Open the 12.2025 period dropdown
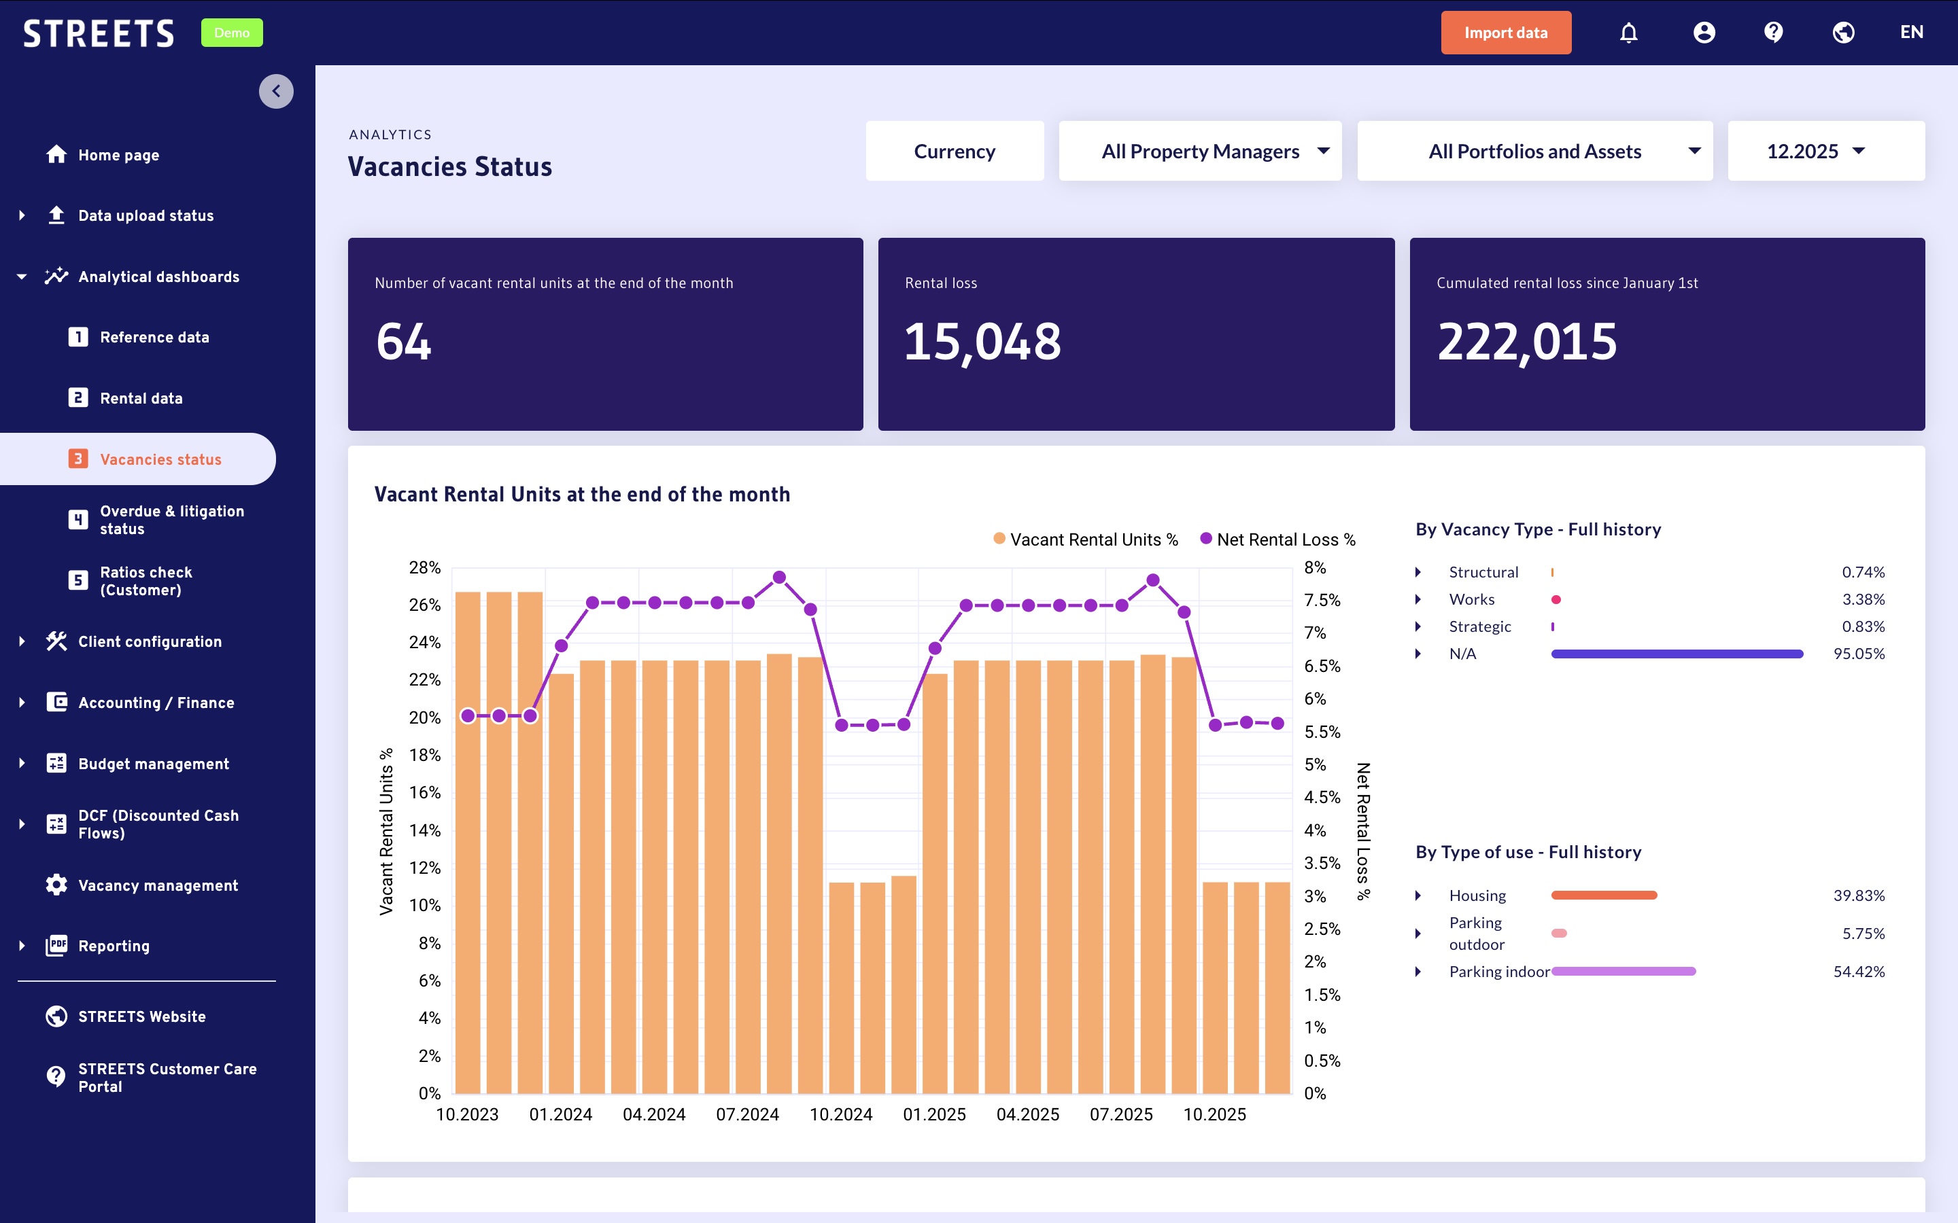This screenshot has width=1958, height=1223. point(1826,152)
